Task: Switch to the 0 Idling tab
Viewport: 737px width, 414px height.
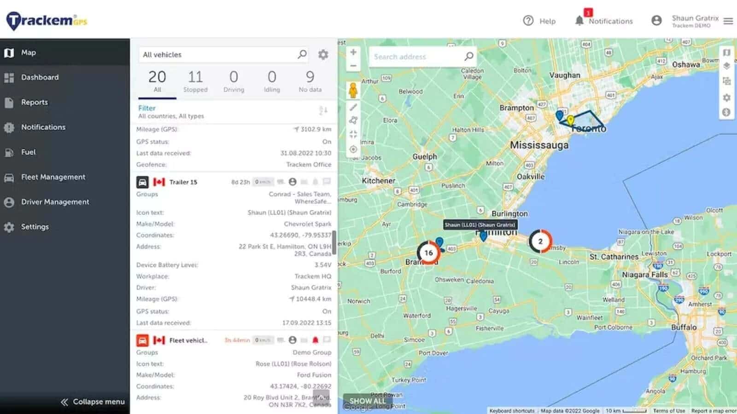Action: point(272,81)
